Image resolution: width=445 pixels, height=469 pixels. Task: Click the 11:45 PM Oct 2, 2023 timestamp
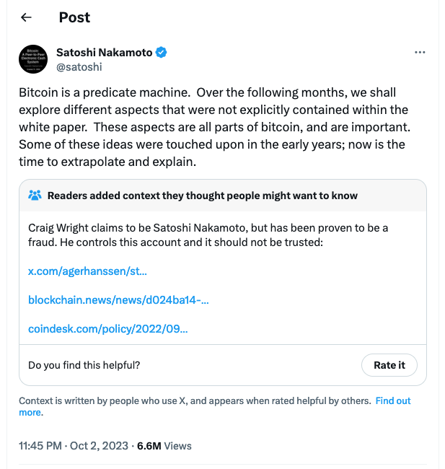coord(74,446)
